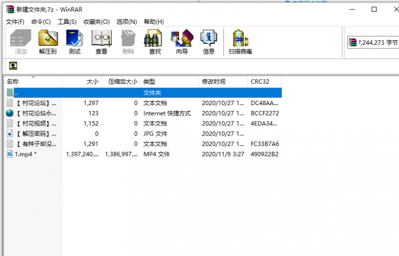The width and height of the screenshot is (399, 256).
Task: Select the 1.mp4 file row
Action: 25,154
